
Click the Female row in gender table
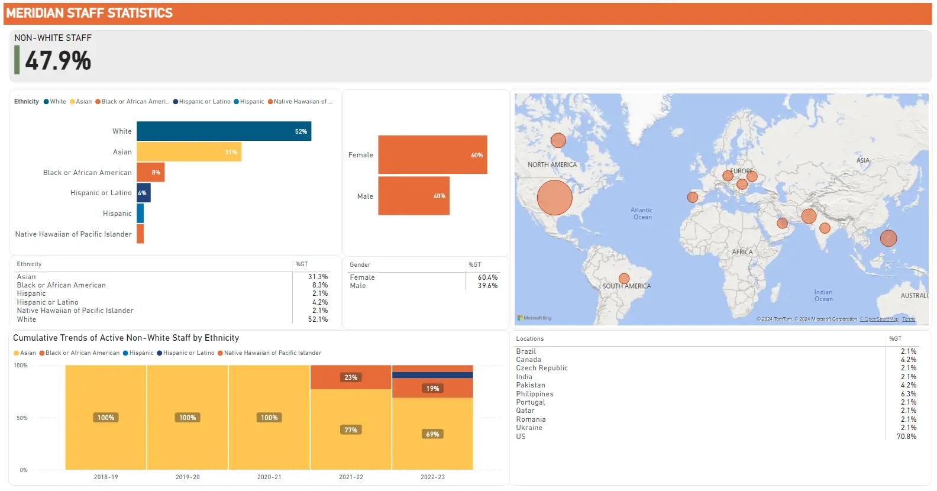[424, 277]
